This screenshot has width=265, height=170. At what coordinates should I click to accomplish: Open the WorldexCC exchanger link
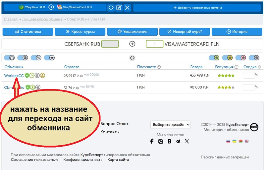(x=14, y=76)
